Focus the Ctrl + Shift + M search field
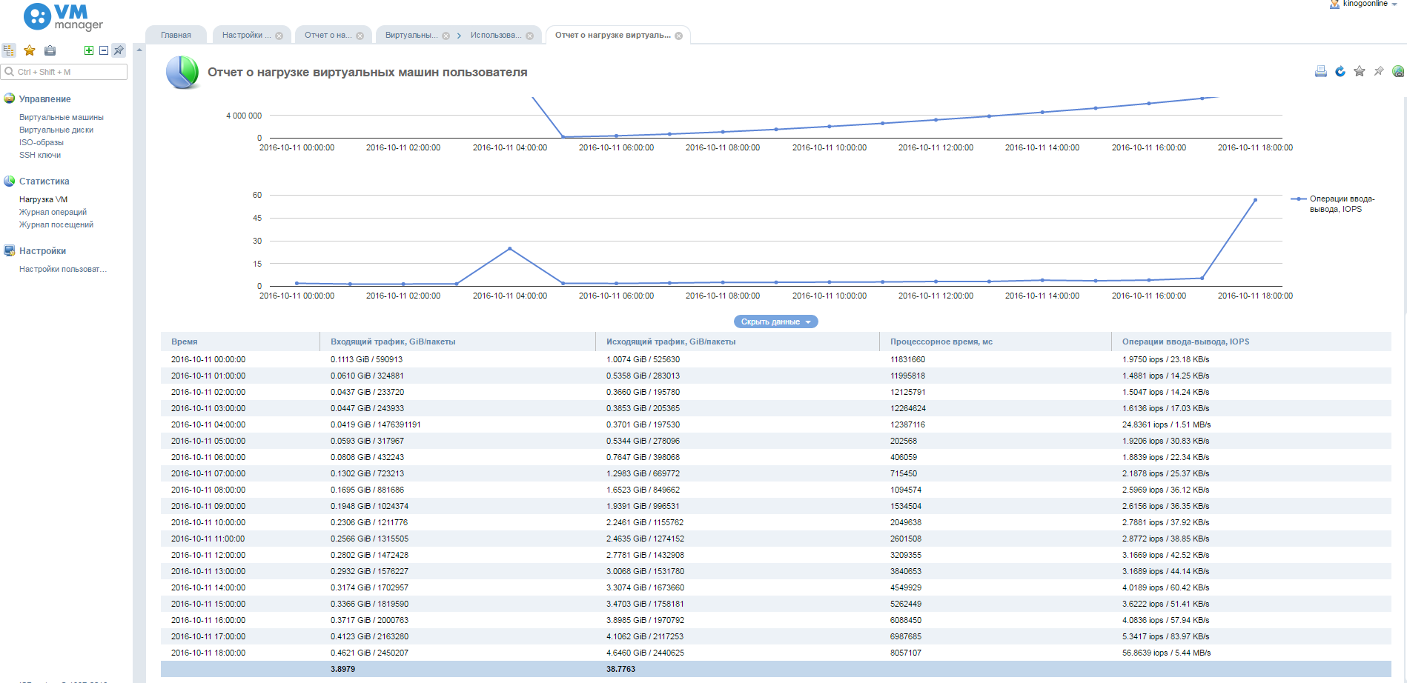 point(64,72)
